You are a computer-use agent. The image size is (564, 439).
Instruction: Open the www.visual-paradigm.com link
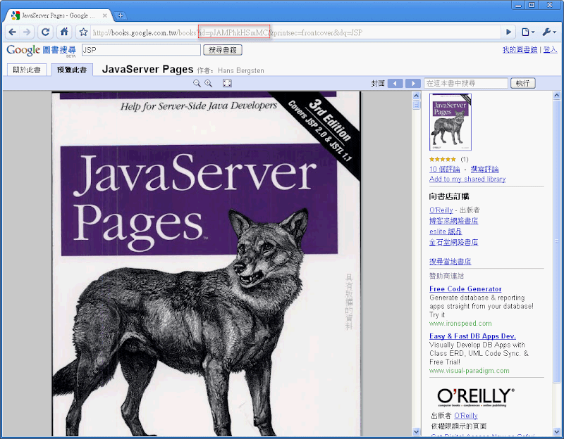tap(469, 371)
